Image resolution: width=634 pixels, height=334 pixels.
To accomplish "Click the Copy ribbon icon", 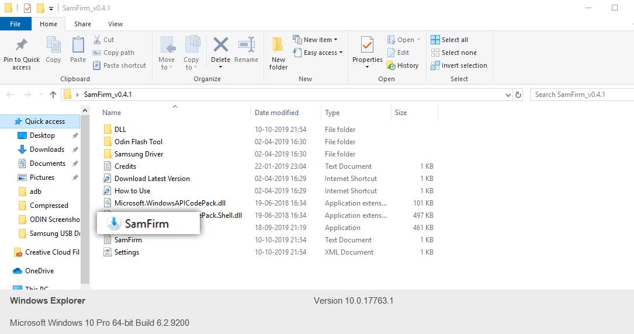I will (53, 45).
